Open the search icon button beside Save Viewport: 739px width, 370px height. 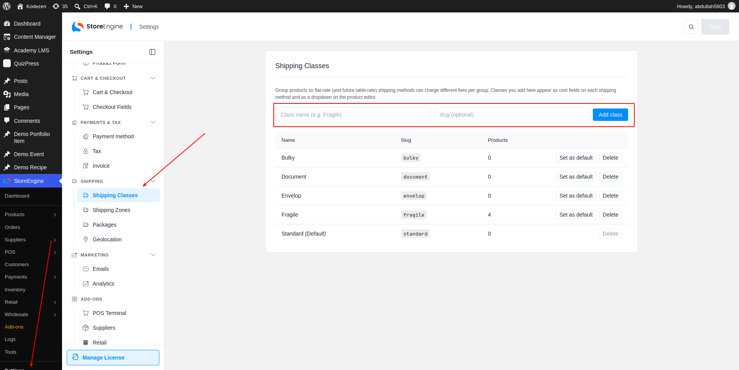691,27
